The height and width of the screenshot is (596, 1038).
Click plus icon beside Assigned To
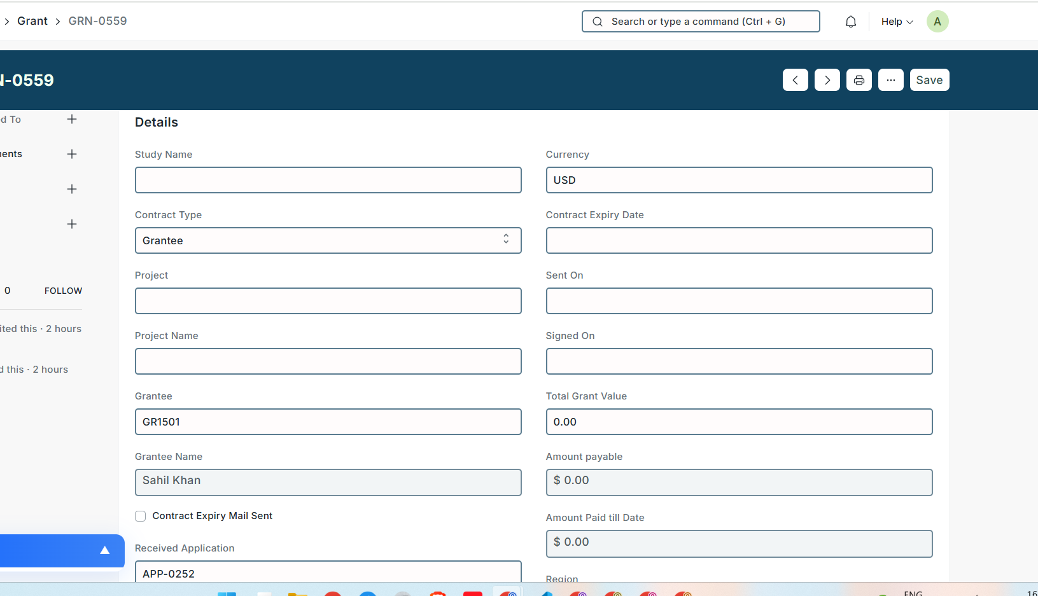(x=72, y=120)
